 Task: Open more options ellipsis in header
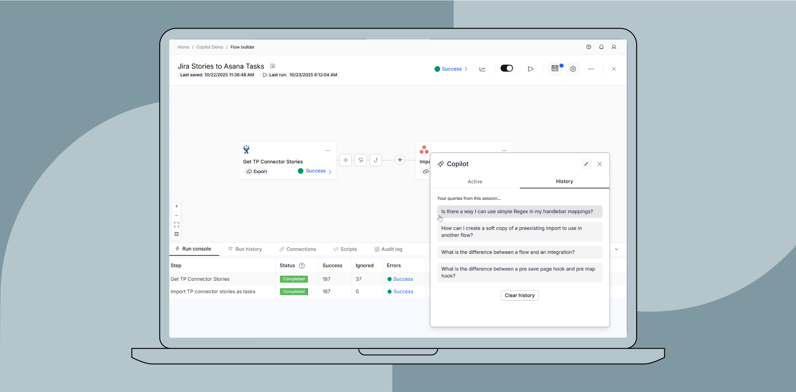coord(591,69)
